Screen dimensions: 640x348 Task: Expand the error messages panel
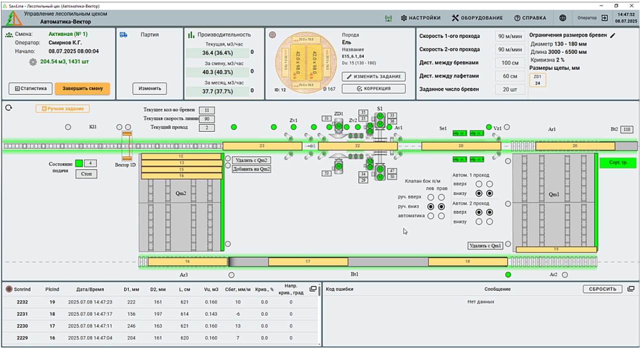(631, 289)
